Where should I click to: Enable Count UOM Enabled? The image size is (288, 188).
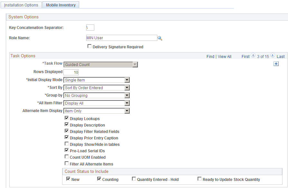point(67,157)
